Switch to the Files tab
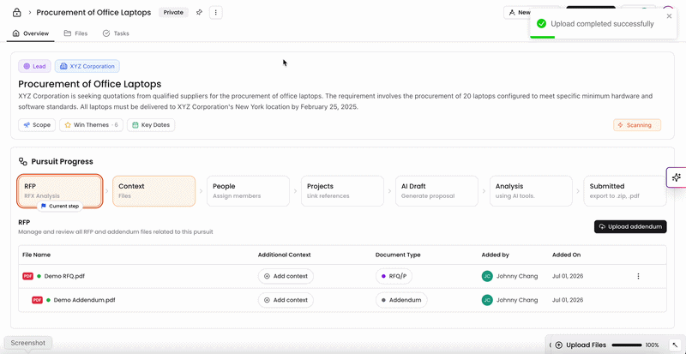 [x=75, y=33]
